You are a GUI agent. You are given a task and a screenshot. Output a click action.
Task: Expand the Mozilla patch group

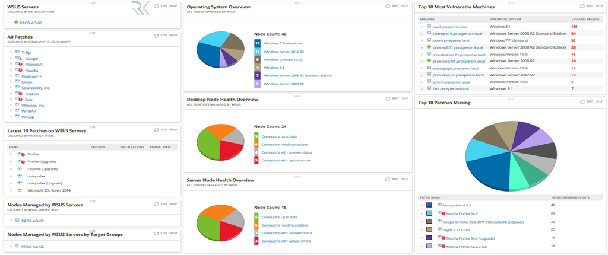(11, 71)
